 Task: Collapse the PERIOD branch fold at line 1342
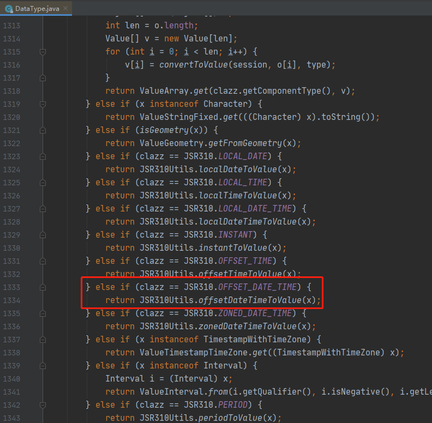[x=43, y=405]
